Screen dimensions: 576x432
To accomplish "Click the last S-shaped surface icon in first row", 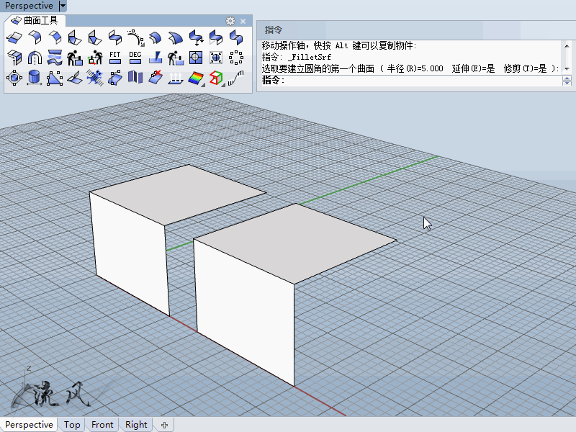I will [x=236, y=37].
